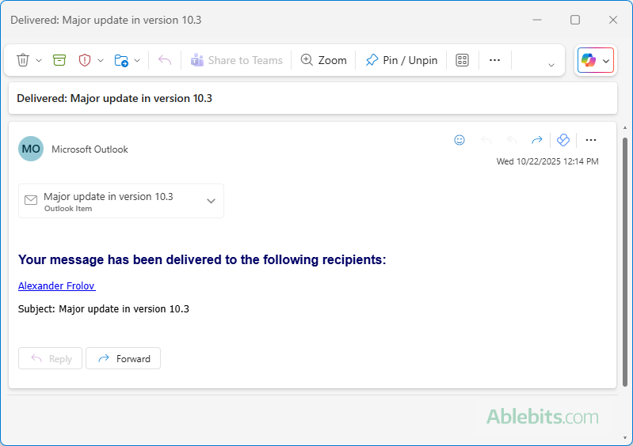Click the message header Forward arrow icon

[537, 140]
